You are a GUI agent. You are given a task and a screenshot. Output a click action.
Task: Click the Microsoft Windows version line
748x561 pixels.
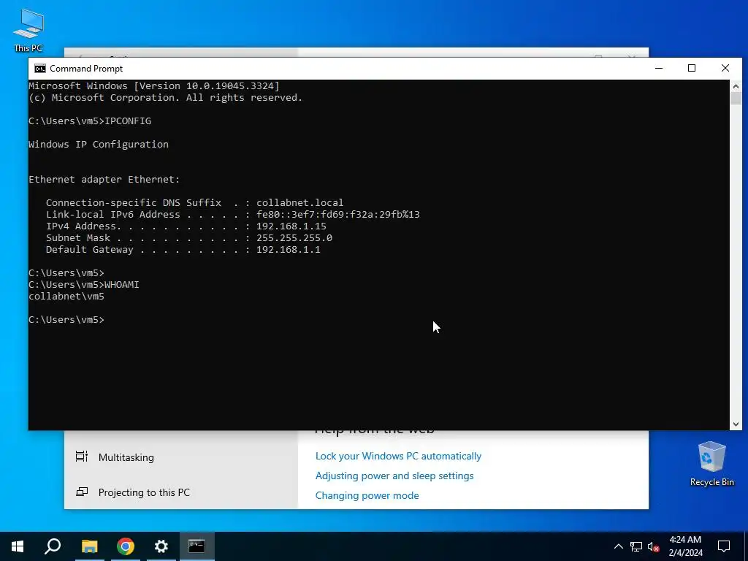[x=154, y=86]
